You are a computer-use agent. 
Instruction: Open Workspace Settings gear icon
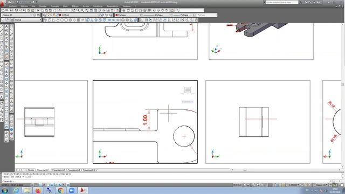[34, 15]
